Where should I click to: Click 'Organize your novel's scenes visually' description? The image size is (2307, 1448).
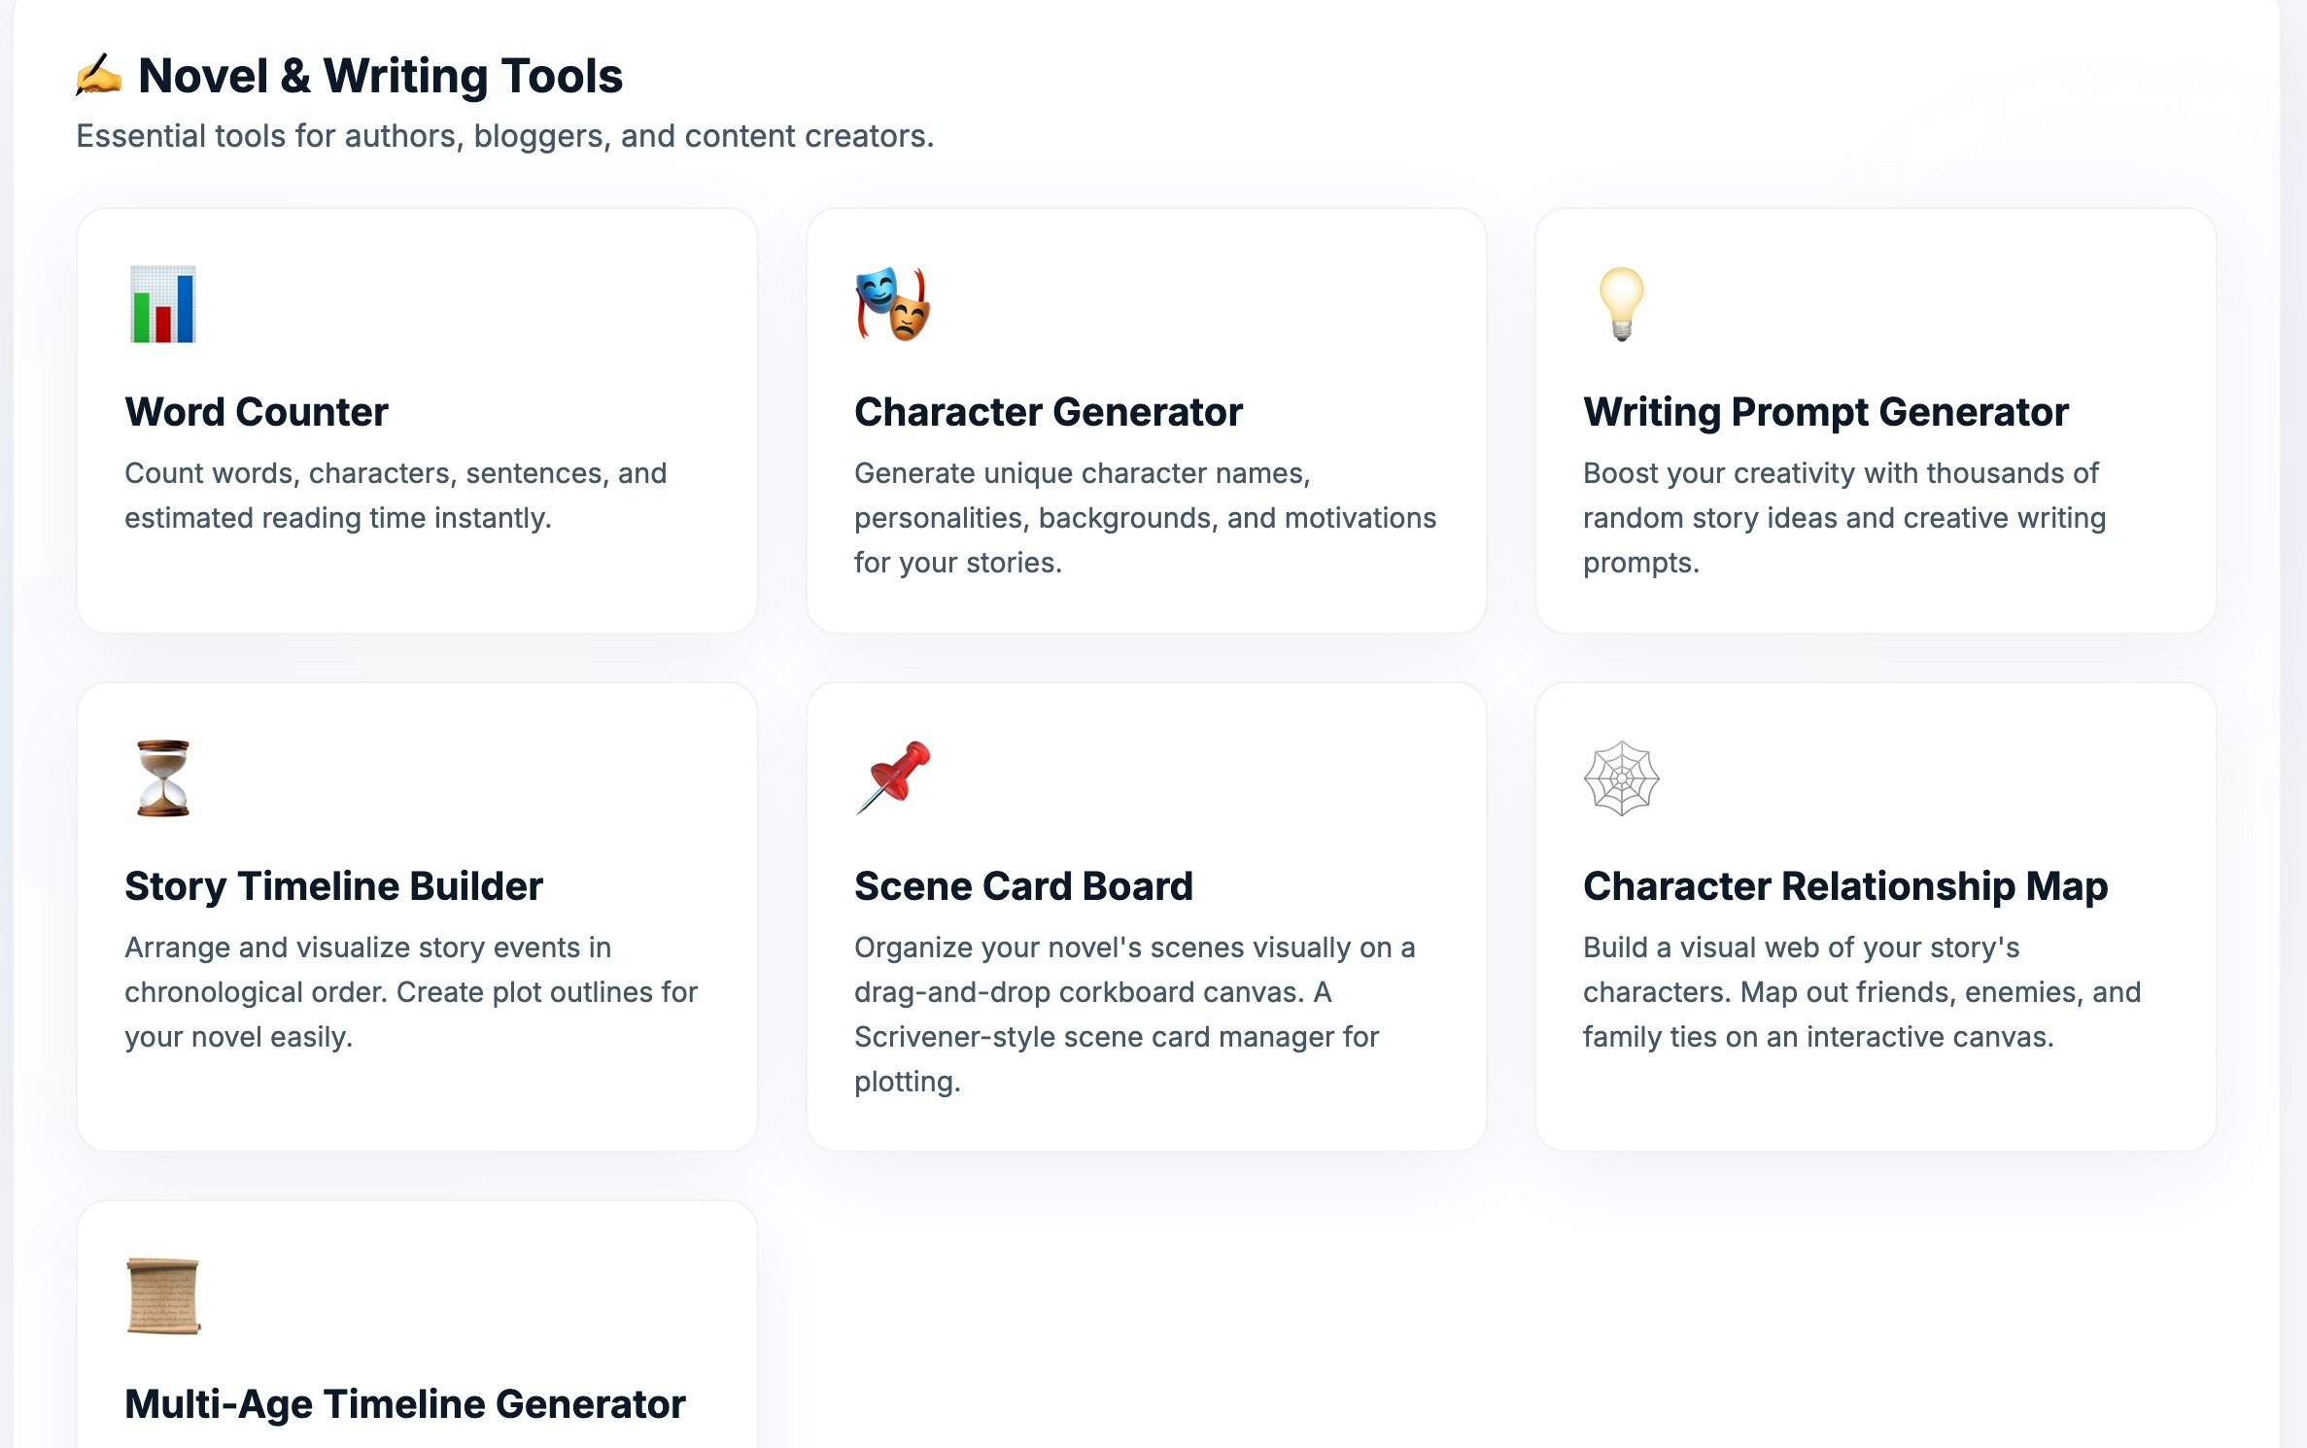pos(1134,1015)
